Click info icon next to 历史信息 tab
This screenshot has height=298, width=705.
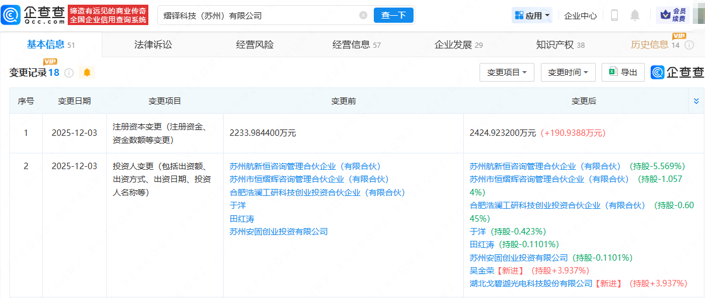(689, 45)
